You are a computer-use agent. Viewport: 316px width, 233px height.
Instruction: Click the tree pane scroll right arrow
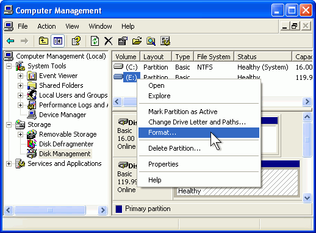point(102,210)
